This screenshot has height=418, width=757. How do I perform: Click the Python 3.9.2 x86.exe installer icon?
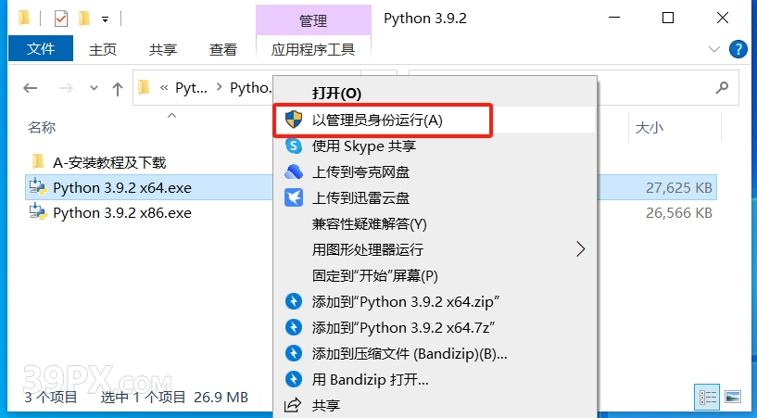(38, 212)
